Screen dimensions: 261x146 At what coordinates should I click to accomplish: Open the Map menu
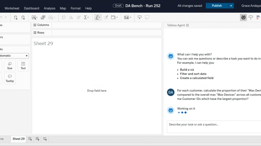pyautogui.click(x=63, y=8)
